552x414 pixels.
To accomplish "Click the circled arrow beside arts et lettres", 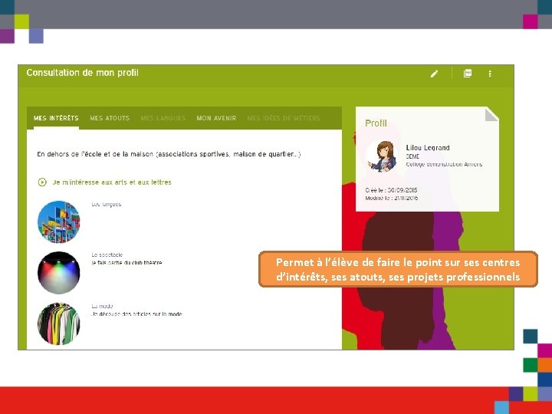I will (x=42, y=182).
